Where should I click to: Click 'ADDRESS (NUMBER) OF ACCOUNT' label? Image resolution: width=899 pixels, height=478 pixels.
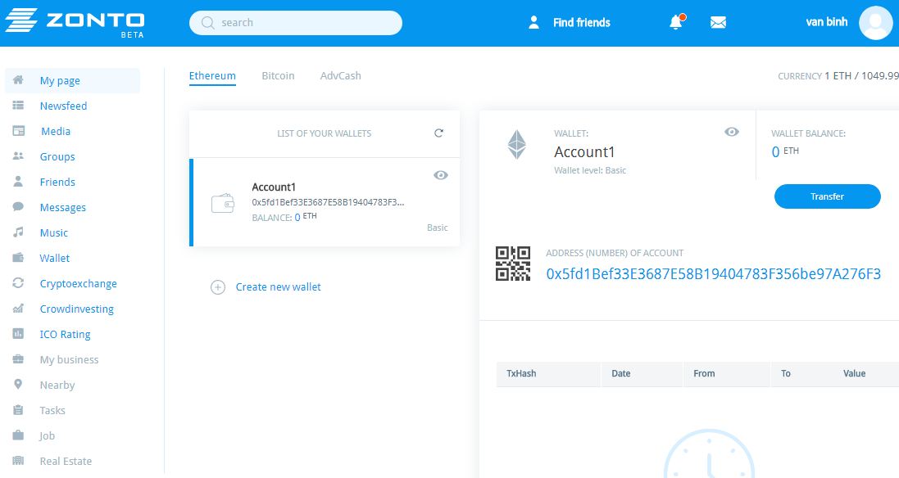615,253
